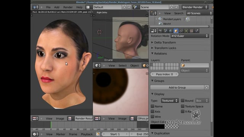The height and width of the screenshot is (137, 244).
Task: Expand the RenderLayers tree item
Action: [156, 19]
